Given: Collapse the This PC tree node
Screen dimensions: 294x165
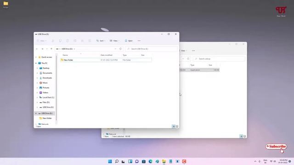Looking at the screenshot, I should tap(36, 63).
